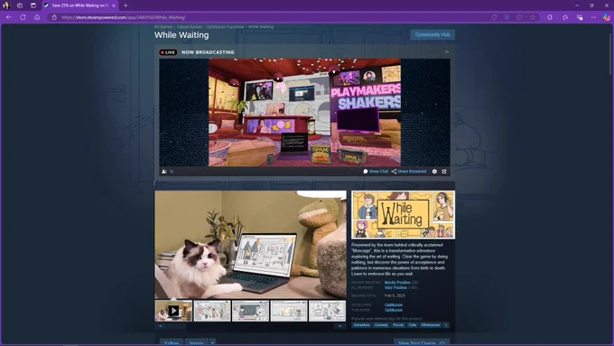Open browser settings and more menu

pos(593,17)
